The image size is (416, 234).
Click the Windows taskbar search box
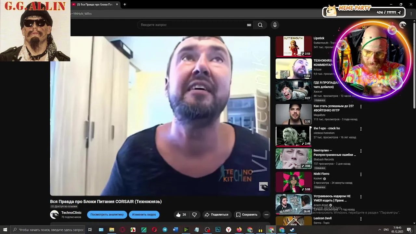[x=48, y=230]
